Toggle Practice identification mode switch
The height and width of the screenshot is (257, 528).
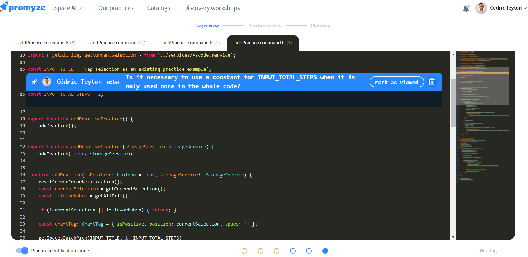22,251
